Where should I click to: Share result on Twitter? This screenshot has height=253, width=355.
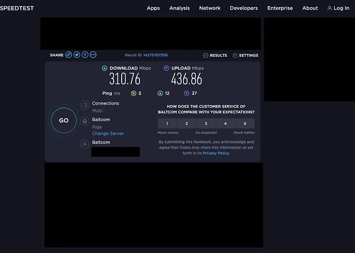(77, 55)
